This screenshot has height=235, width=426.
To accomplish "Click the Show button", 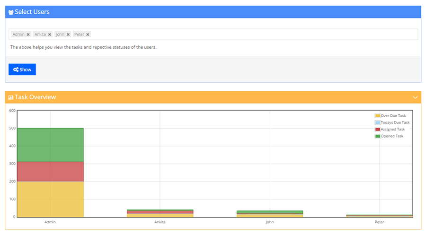I will click(22, 70).
